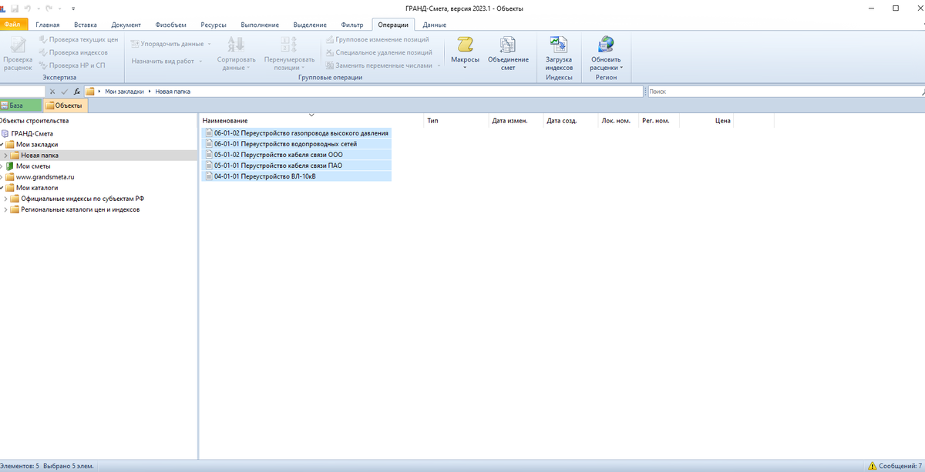This screenshot has height=472, width=925.
Task: Switch to the Данные ribbon tab
Action: 435,25
